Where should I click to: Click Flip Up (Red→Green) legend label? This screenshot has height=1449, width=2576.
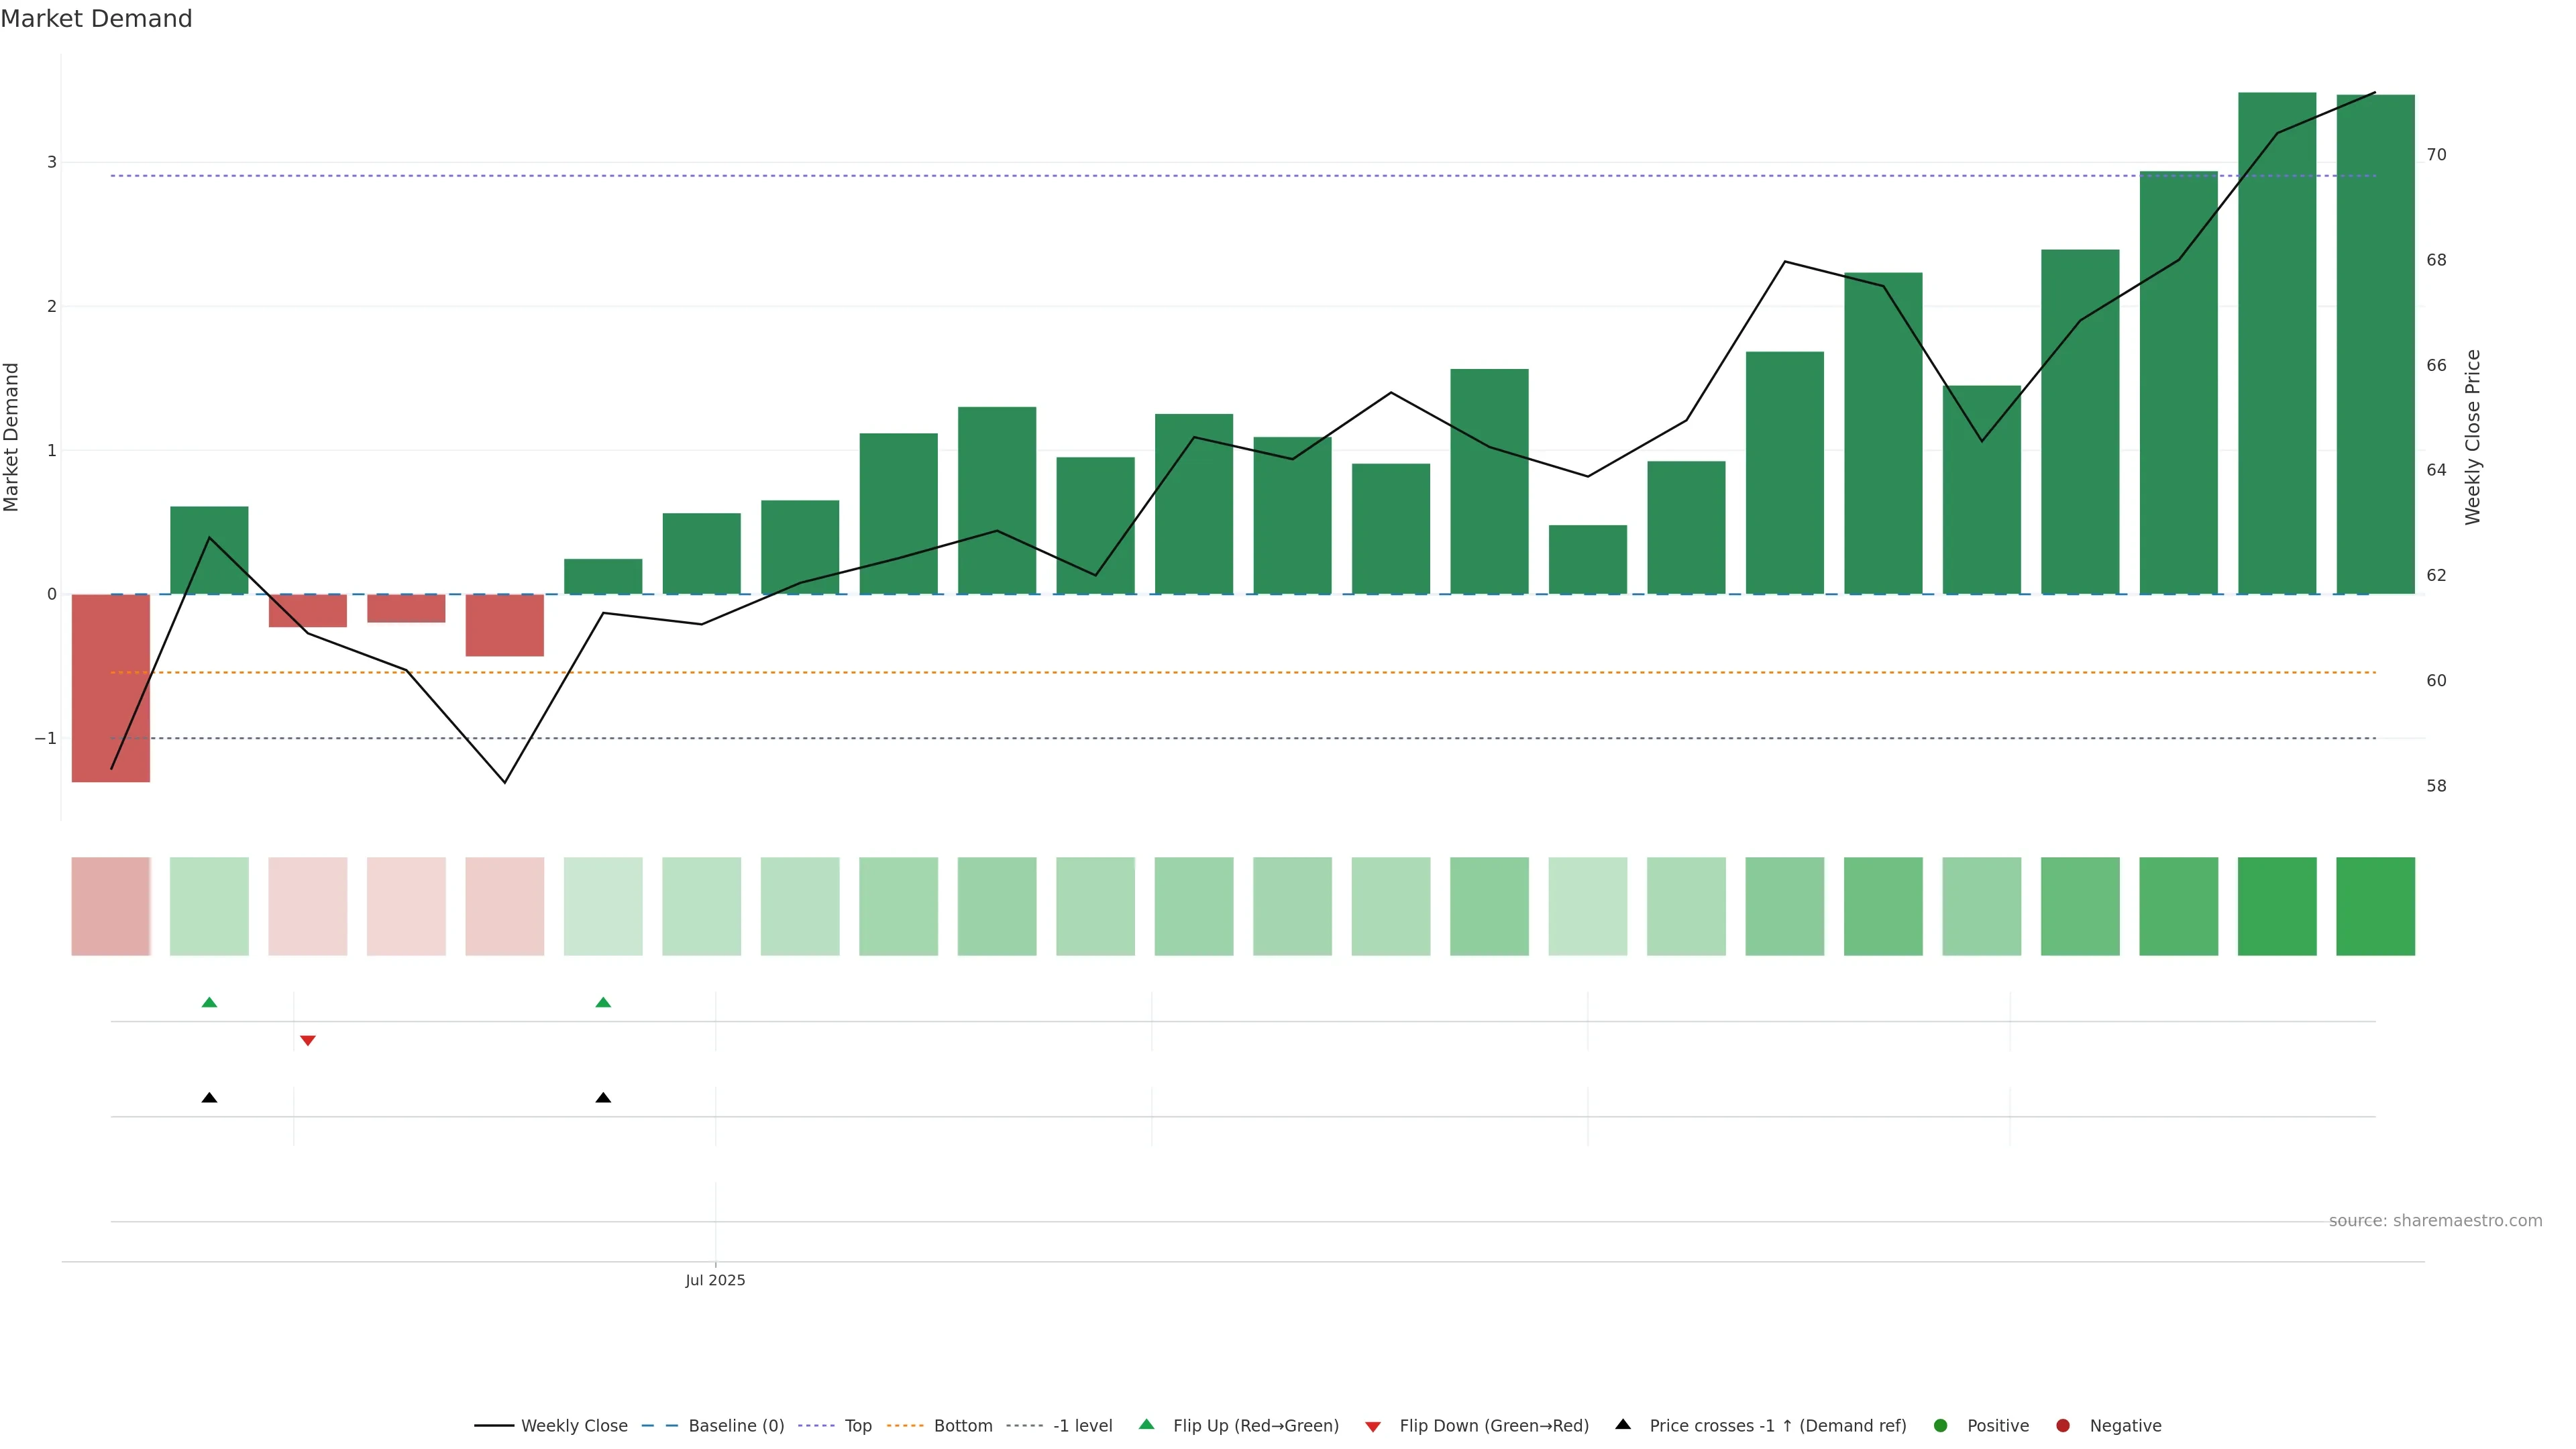[x=1255, y=1426]
